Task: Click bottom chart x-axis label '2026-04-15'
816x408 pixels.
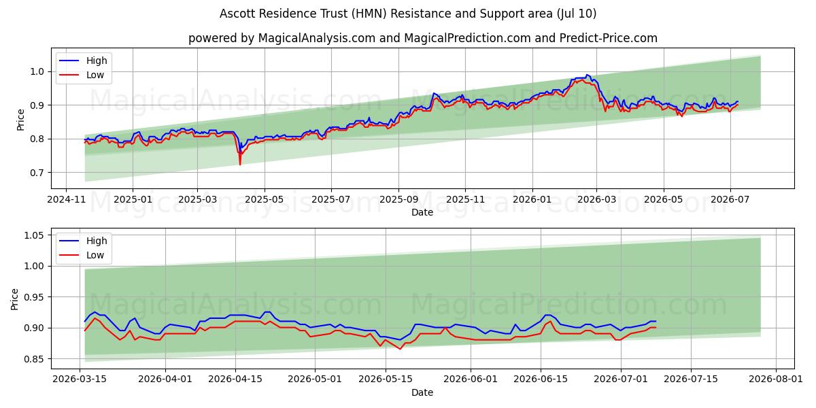Action: pos(235,381)
